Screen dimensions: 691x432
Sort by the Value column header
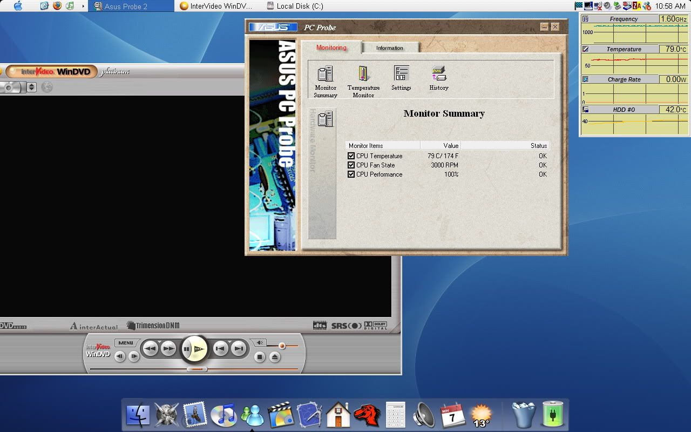coord(441,146)
